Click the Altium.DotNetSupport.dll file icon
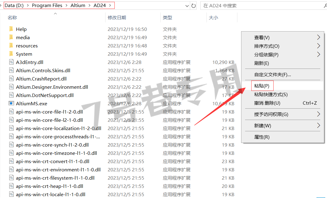Screen dimensions: 327x198 pos(11,95)
